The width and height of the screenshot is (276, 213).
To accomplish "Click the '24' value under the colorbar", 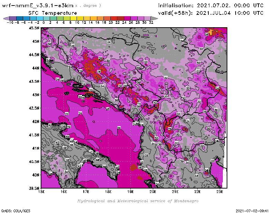I will (124, 22).
